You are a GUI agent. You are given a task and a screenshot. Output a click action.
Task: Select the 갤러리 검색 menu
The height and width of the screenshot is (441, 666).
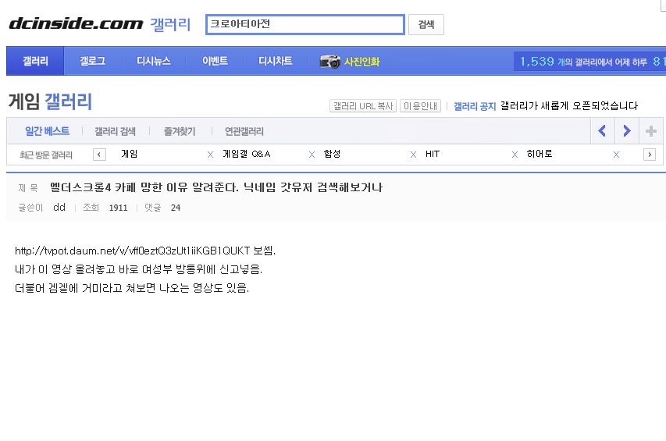click(115, 132)
